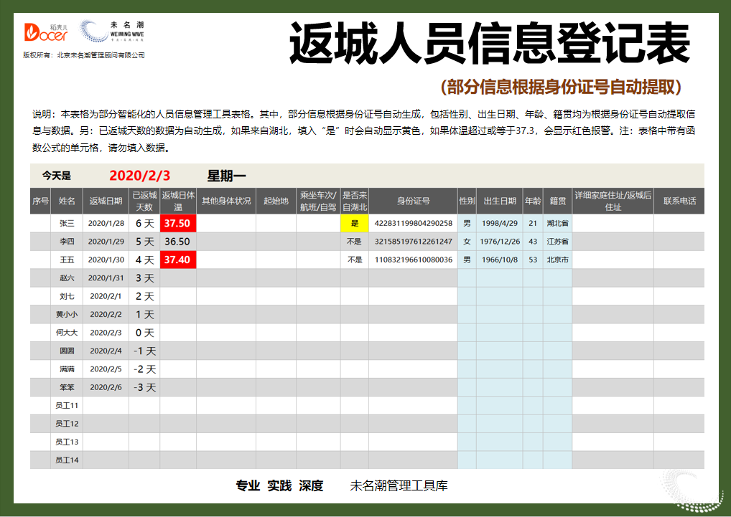
Task: Select the name cell 张三
Action: pos(67,223)
